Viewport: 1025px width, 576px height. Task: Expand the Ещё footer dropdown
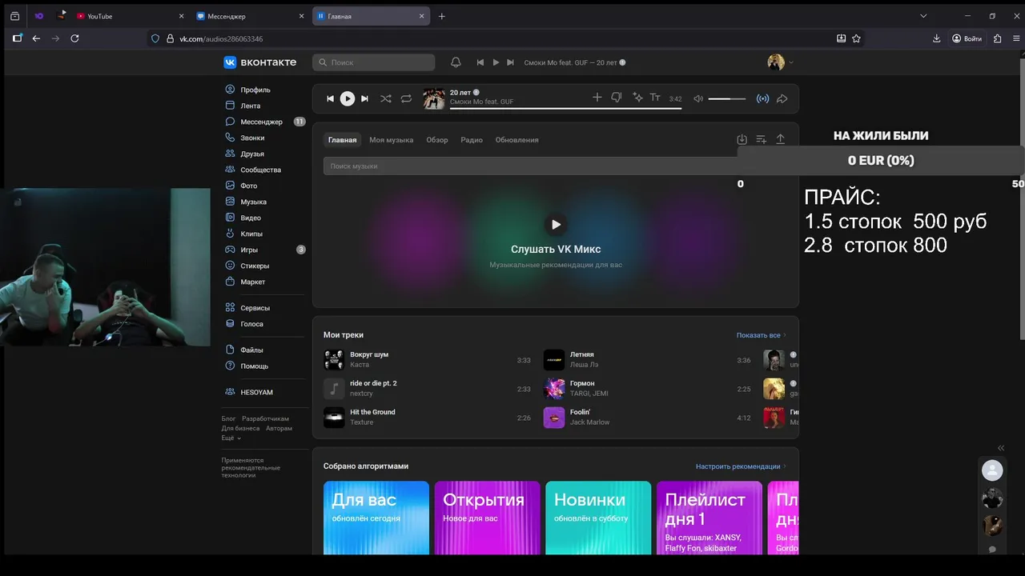point(231,438)
